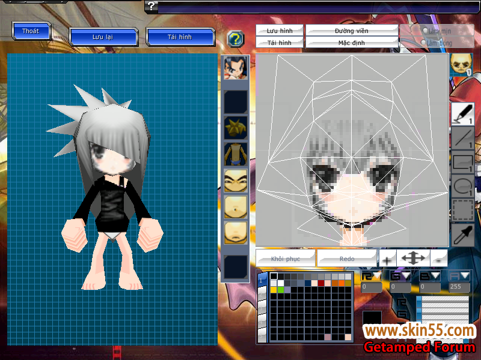
Task: Pick the green palette swatch
Action: click(281, 290)
